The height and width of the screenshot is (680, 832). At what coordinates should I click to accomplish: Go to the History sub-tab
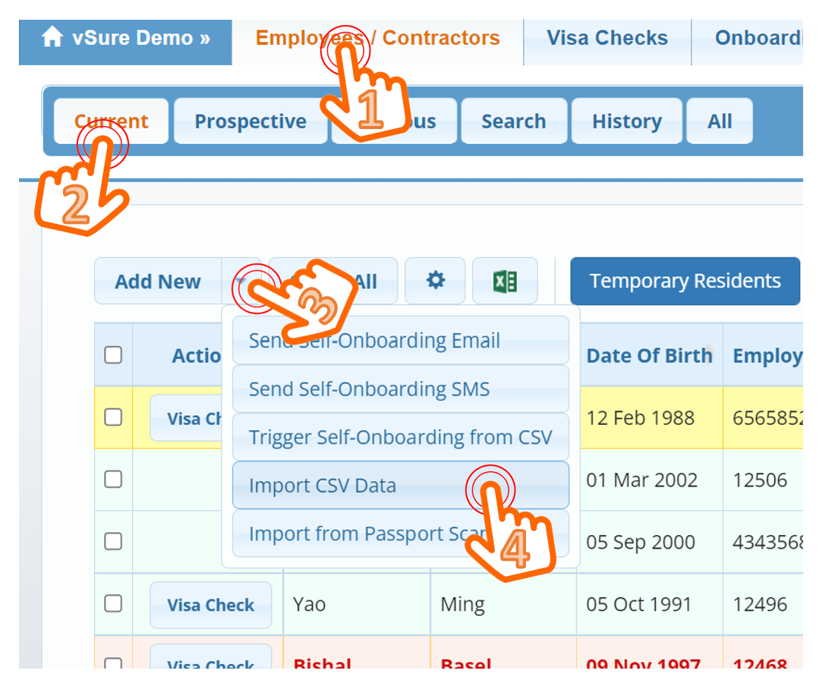tap(626, 121)
